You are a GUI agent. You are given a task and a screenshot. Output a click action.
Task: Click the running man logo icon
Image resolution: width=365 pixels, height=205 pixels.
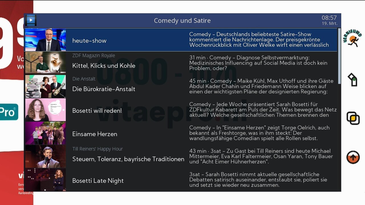[353, 38]
